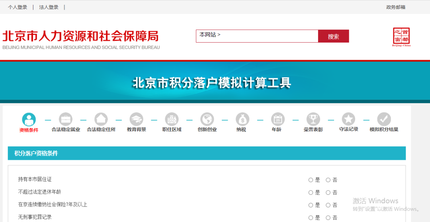The image size is (430, 222).
Task: Click the 合法稳定就业 briefcase step icon
Action: (x=66, y=119)
